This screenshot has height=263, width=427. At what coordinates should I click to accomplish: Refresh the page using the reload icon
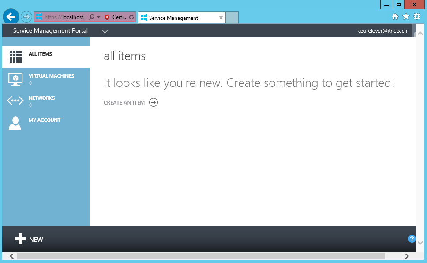131,17
